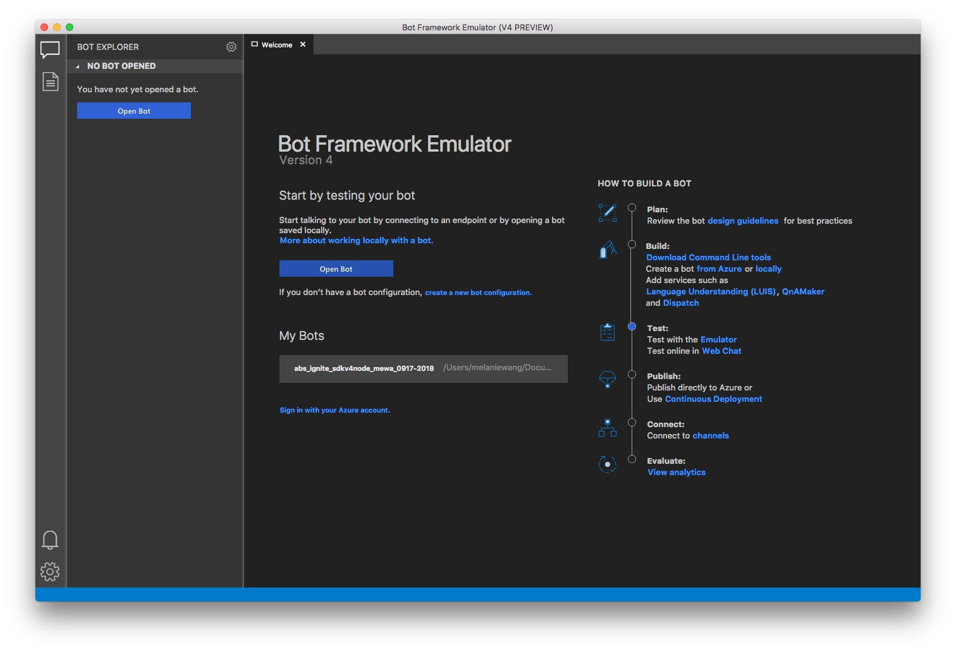Click Open Bot under Start by testing your bot
The image size is (956, 652).
[336, 269]
